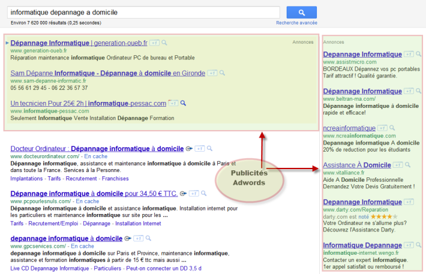426x274 pixels.
Task: Click +1 icon beside generation-oueb.fr ad
Action: (x=155, y=43)
